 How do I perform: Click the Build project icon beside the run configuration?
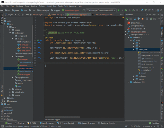(83, 10)
